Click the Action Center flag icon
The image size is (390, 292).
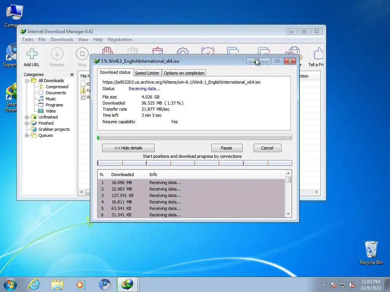[333, 285]
